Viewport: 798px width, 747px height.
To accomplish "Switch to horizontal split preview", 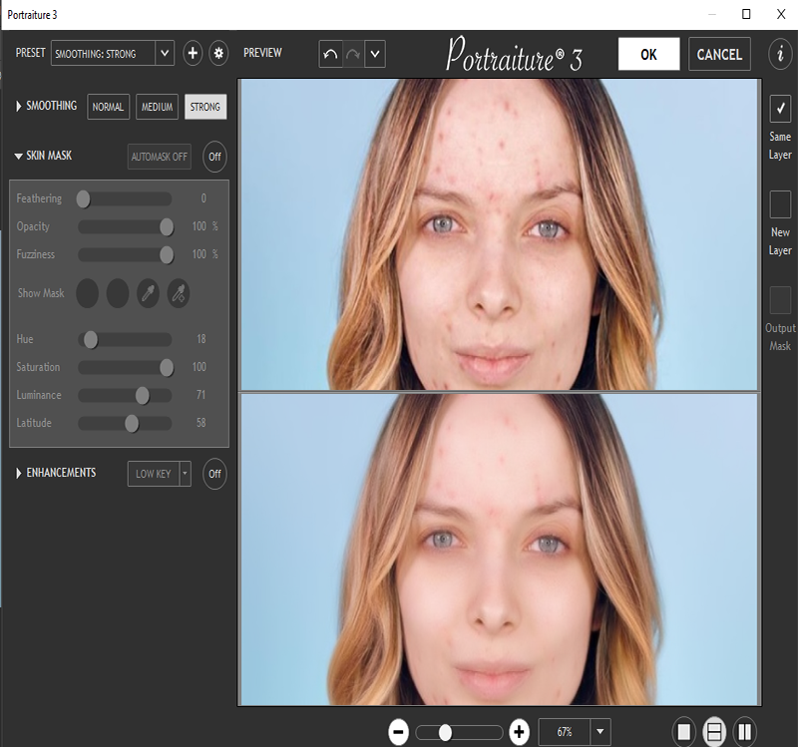I will click(x=714, y=732).
